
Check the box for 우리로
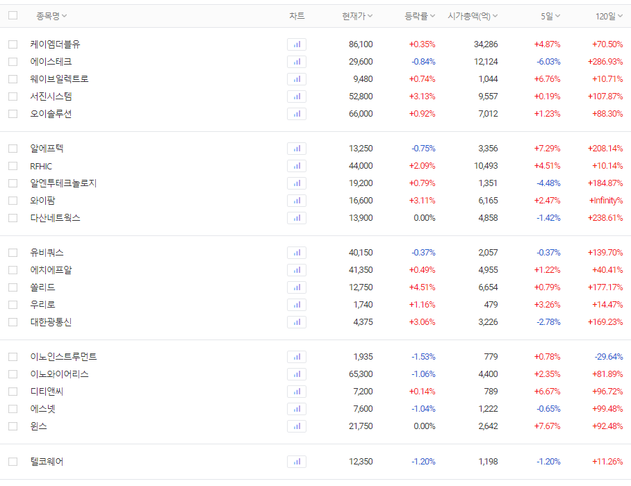pos(13,305)
